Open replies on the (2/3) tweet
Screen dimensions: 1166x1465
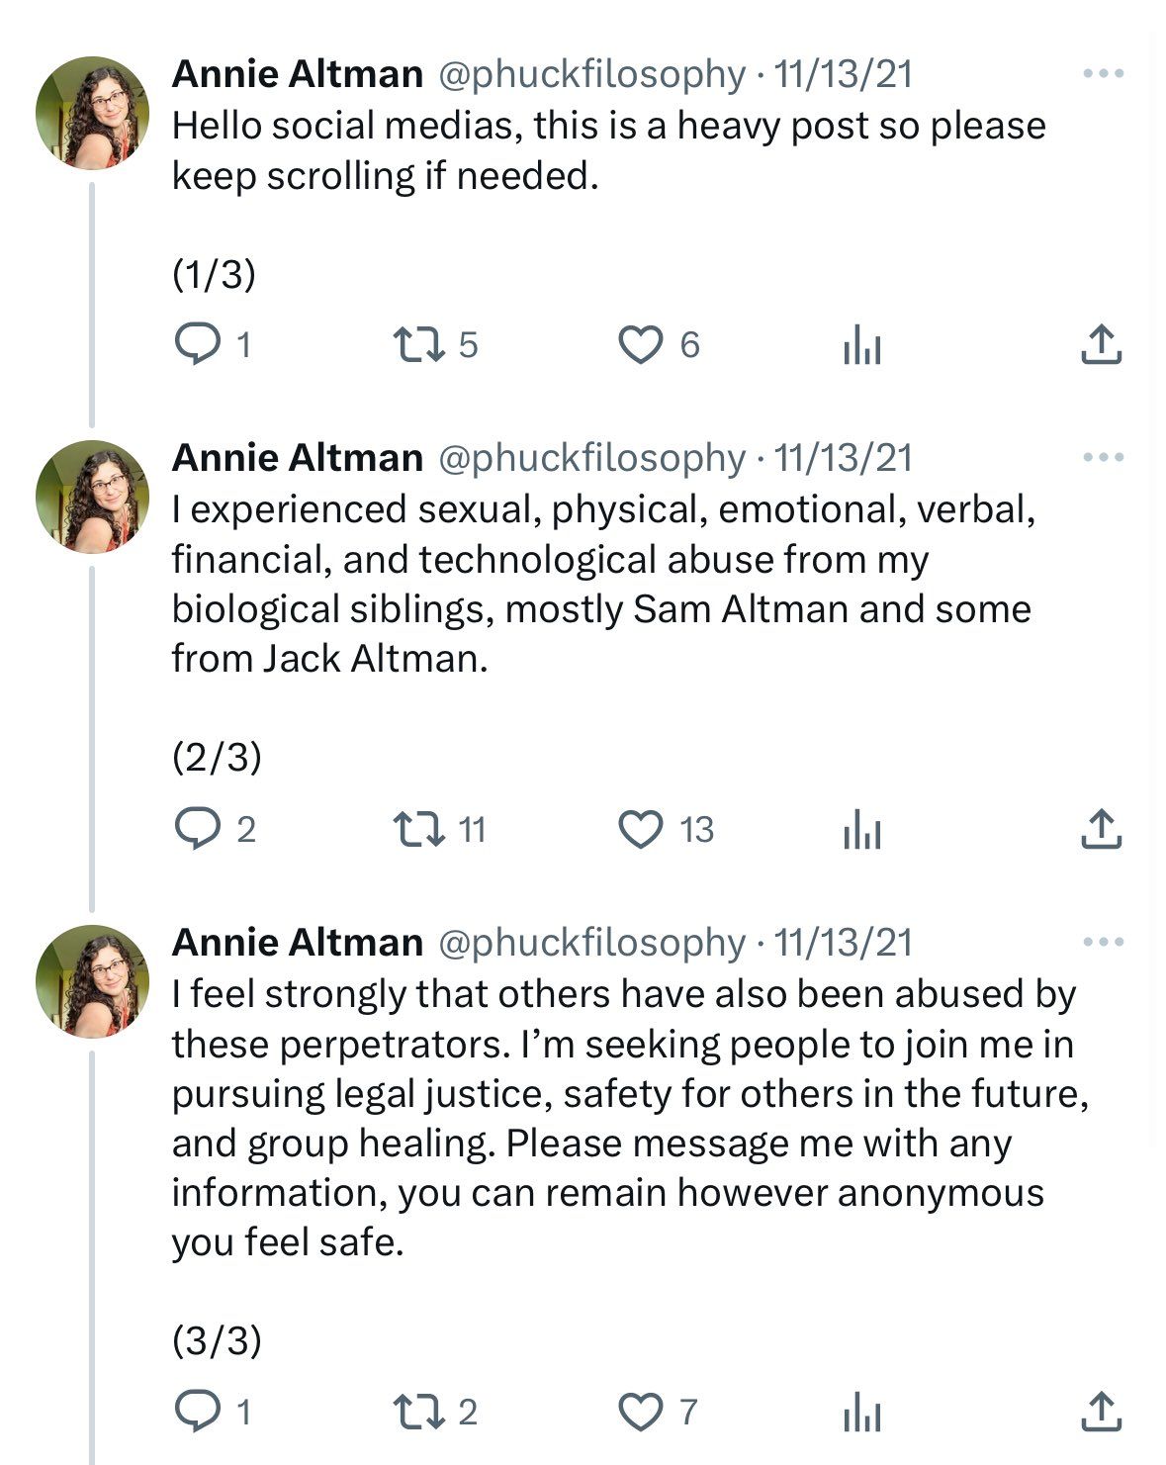[x=197, y=829]
